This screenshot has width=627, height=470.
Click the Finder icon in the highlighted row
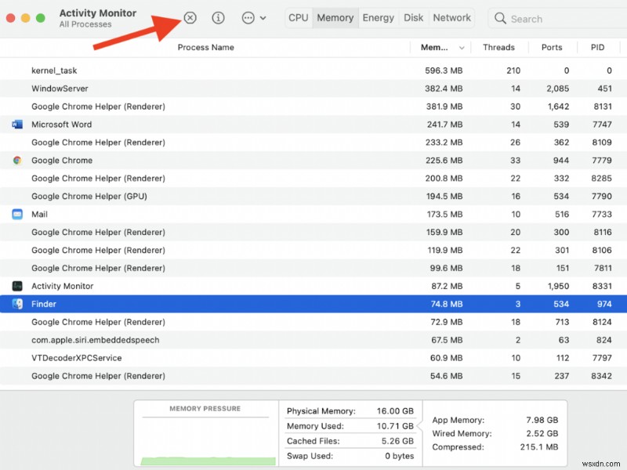pos(17,304)
